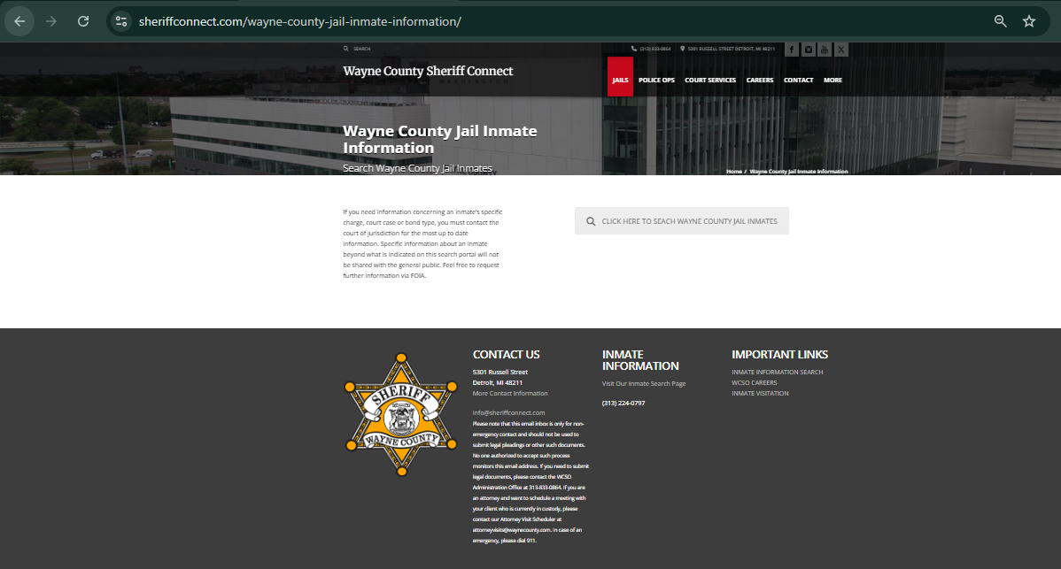This screenshot has width=1061, height=569.
Task: Open site information icon in address bar
Action: tap(121, 21)
